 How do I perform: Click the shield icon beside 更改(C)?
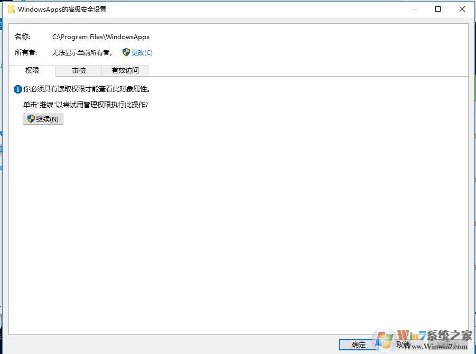pyautogui.click(x=126, y=52)
